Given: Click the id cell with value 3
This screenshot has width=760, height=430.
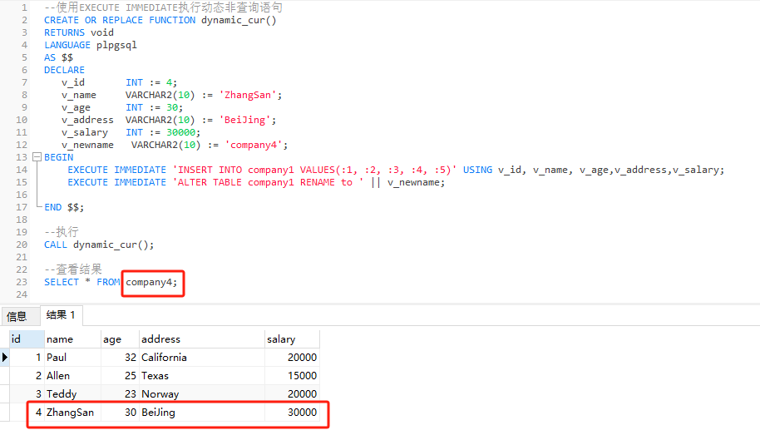Looking at the screenshot, I should click(27, 393).
